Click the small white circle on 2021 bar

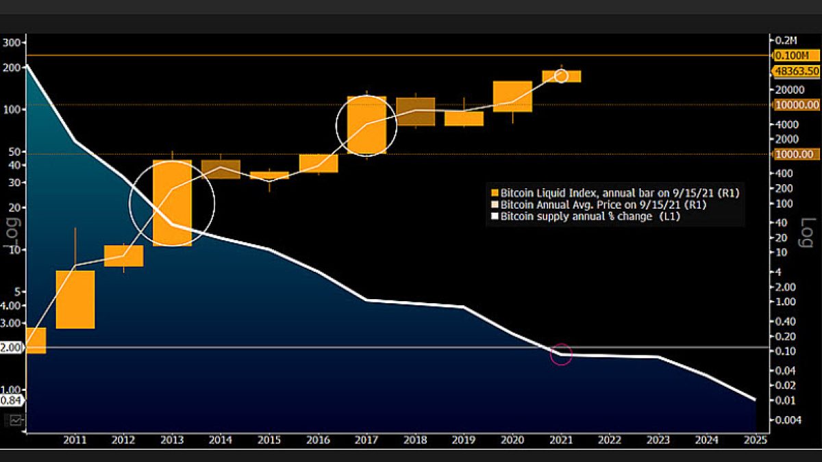[x=561, y=75]
